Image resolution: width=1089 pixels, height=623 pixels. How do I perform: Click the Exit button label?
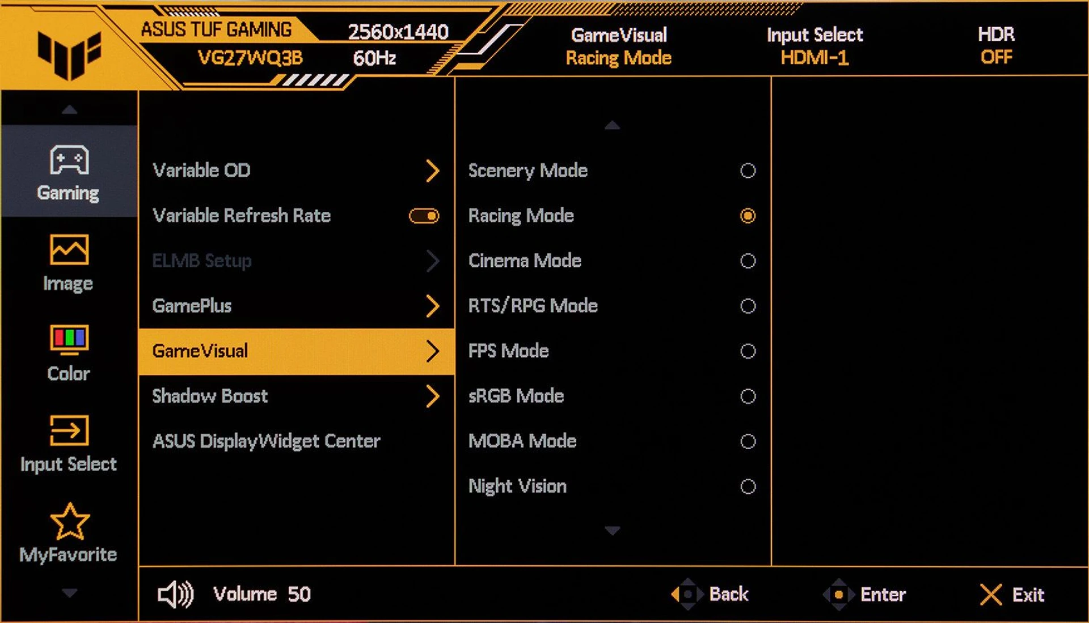coord(1028,595)
